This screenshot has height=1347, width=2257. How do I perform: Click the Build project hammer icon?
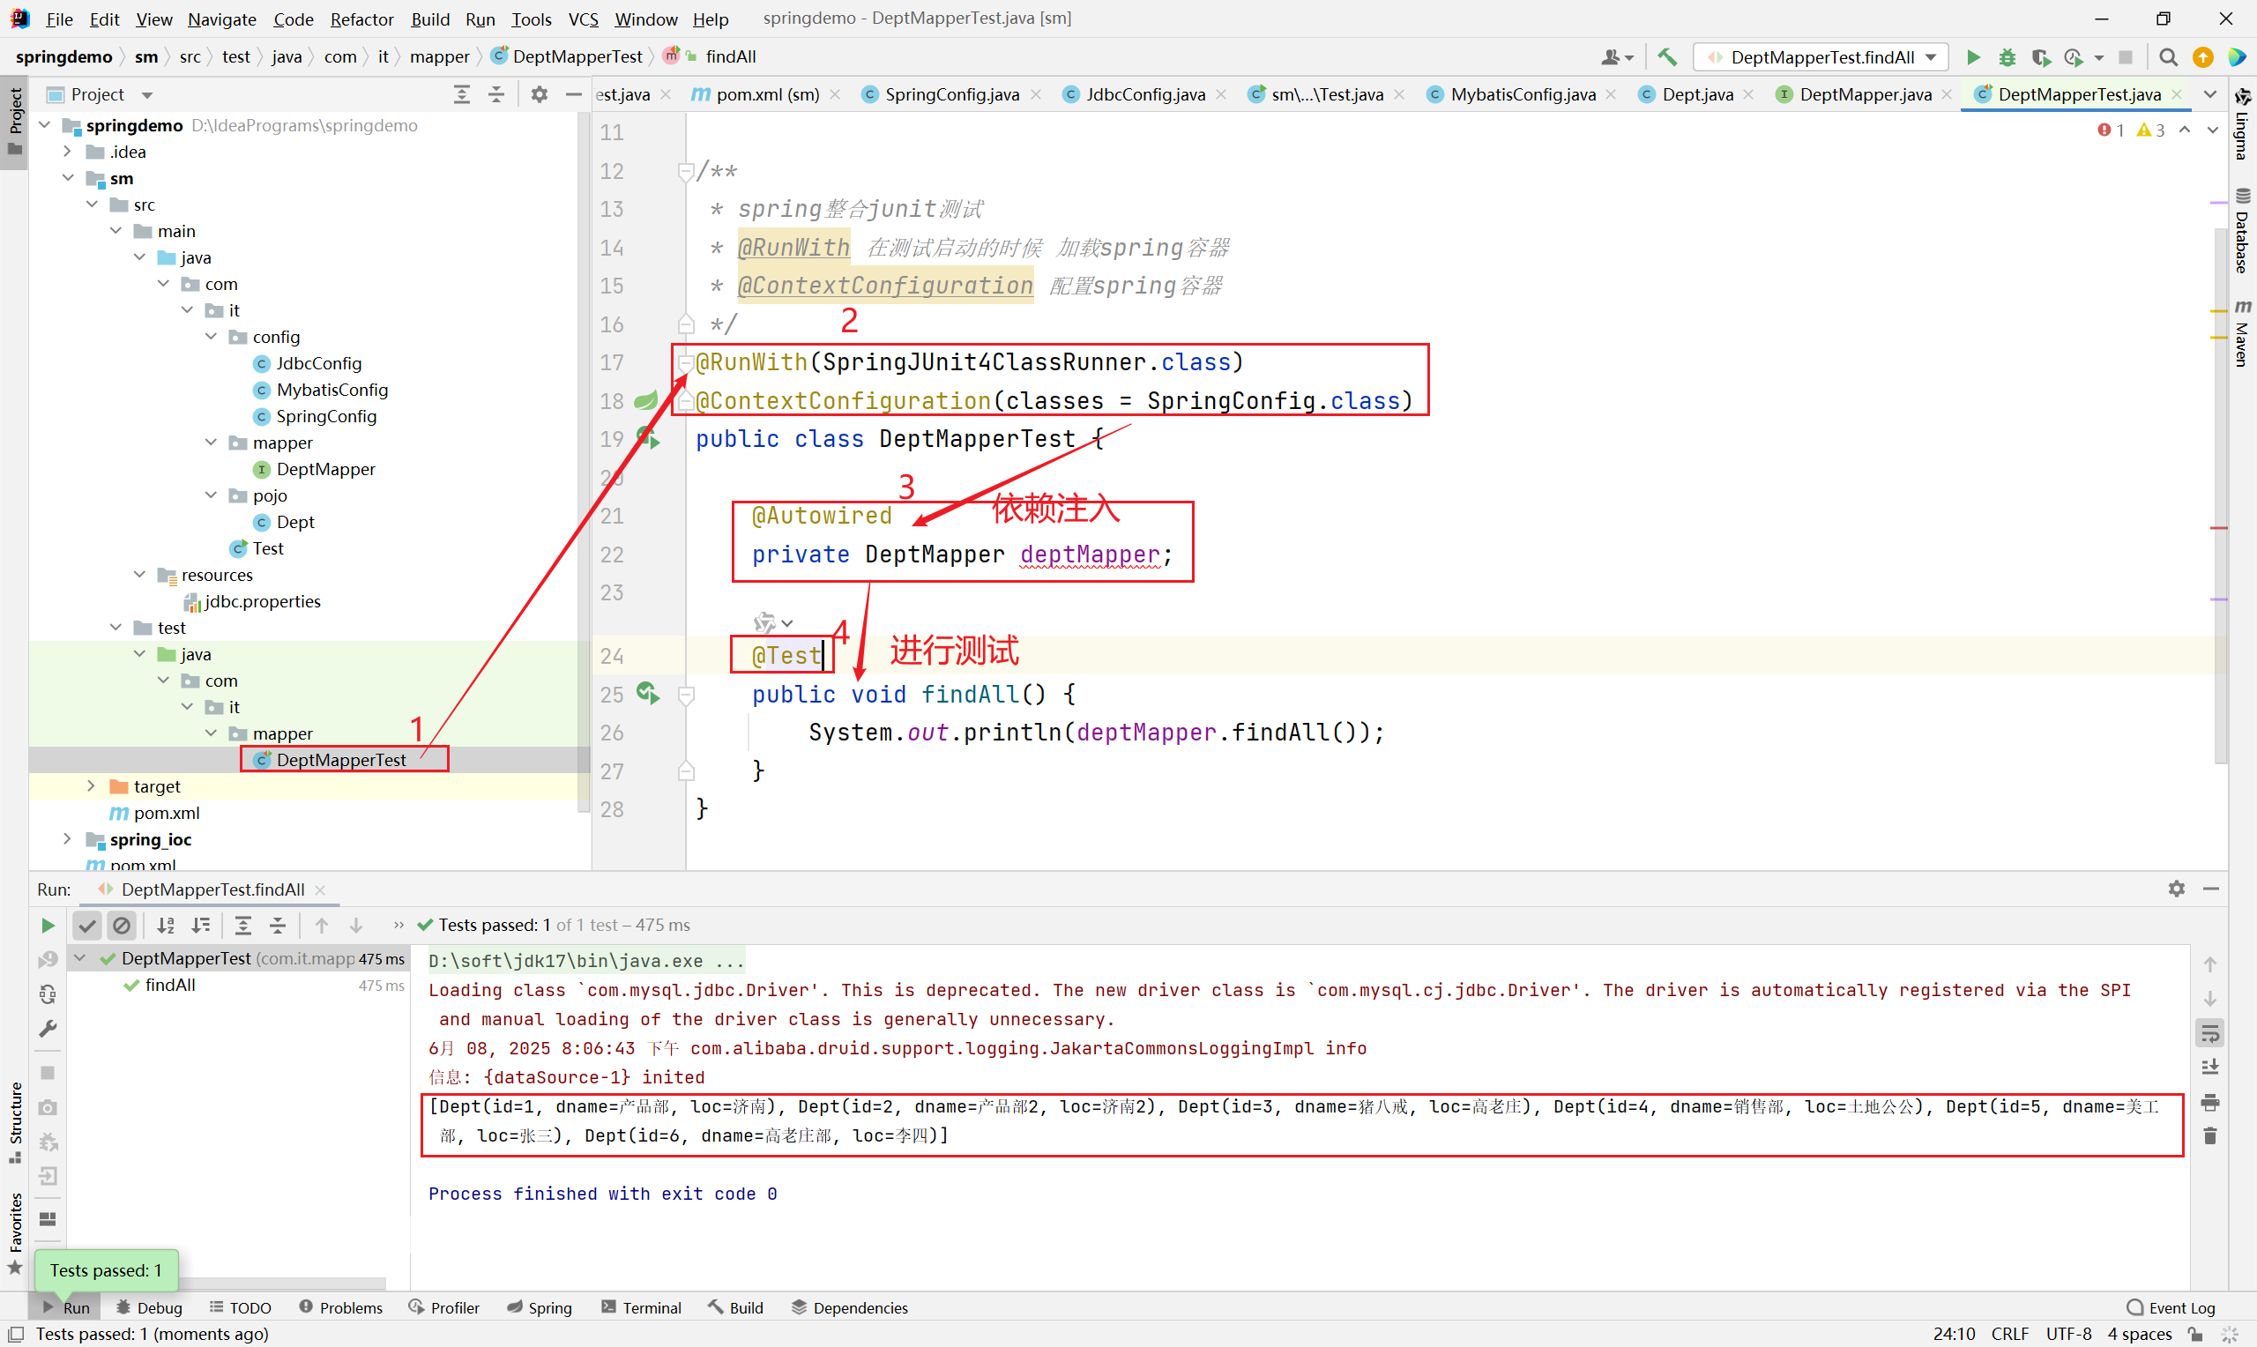(1667, 57)
